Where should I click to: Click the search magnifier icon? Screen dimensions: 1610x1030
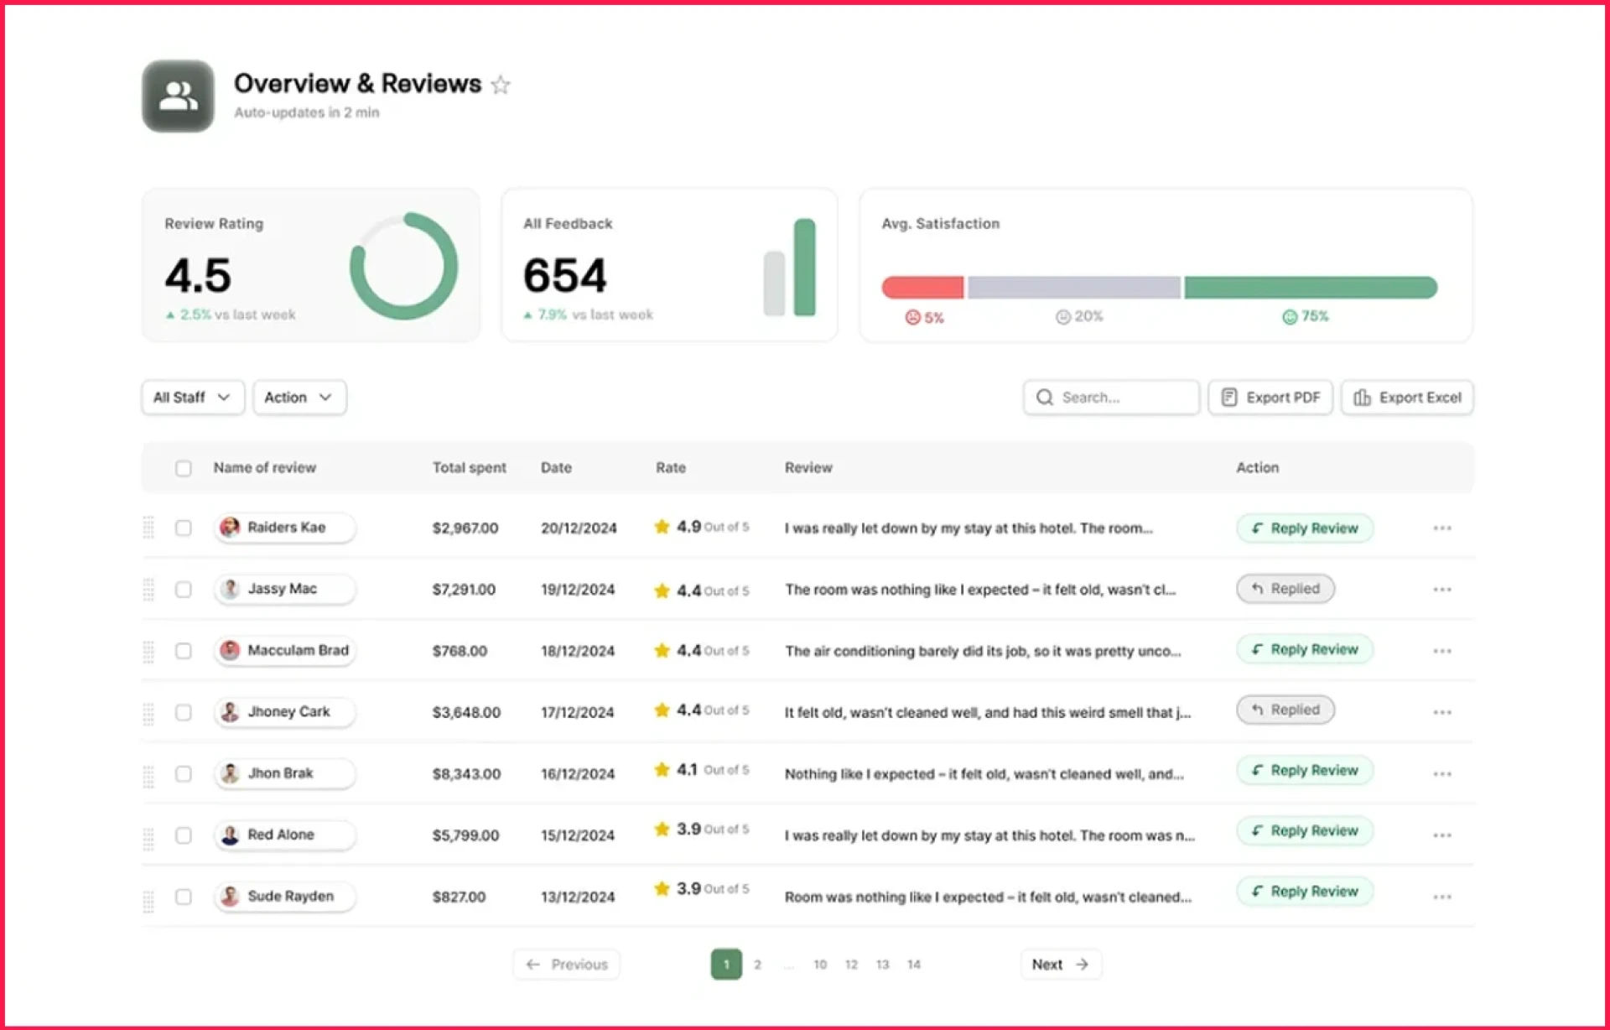1045,397
